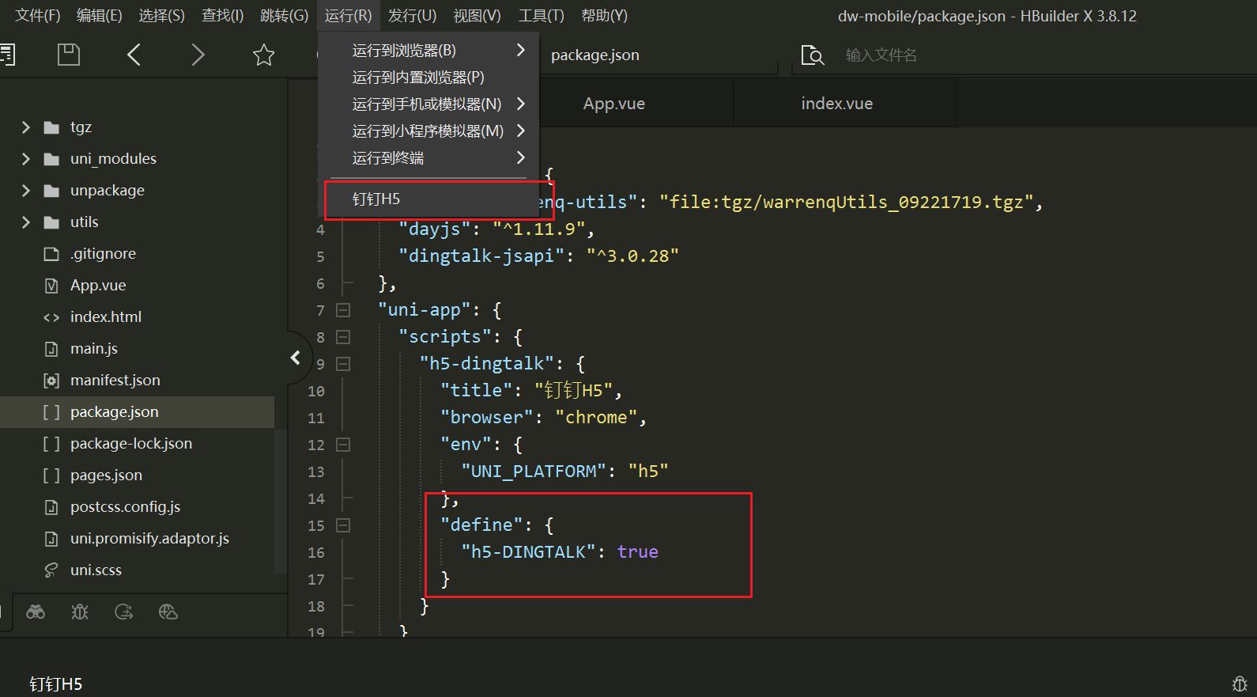Switch to the index.vue tab

point(836,104)
